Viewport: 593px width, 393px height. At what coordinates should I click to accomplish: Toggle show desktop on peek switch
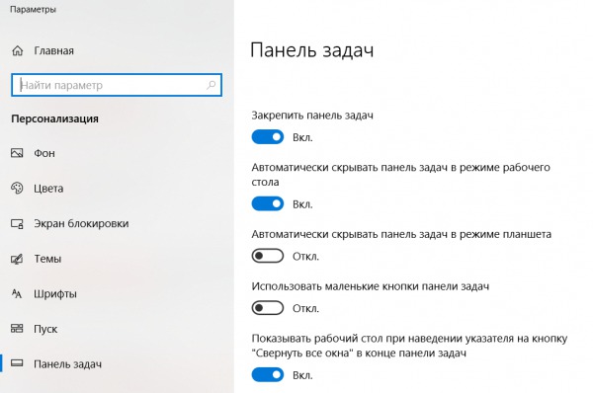click(x=268, y=375)
